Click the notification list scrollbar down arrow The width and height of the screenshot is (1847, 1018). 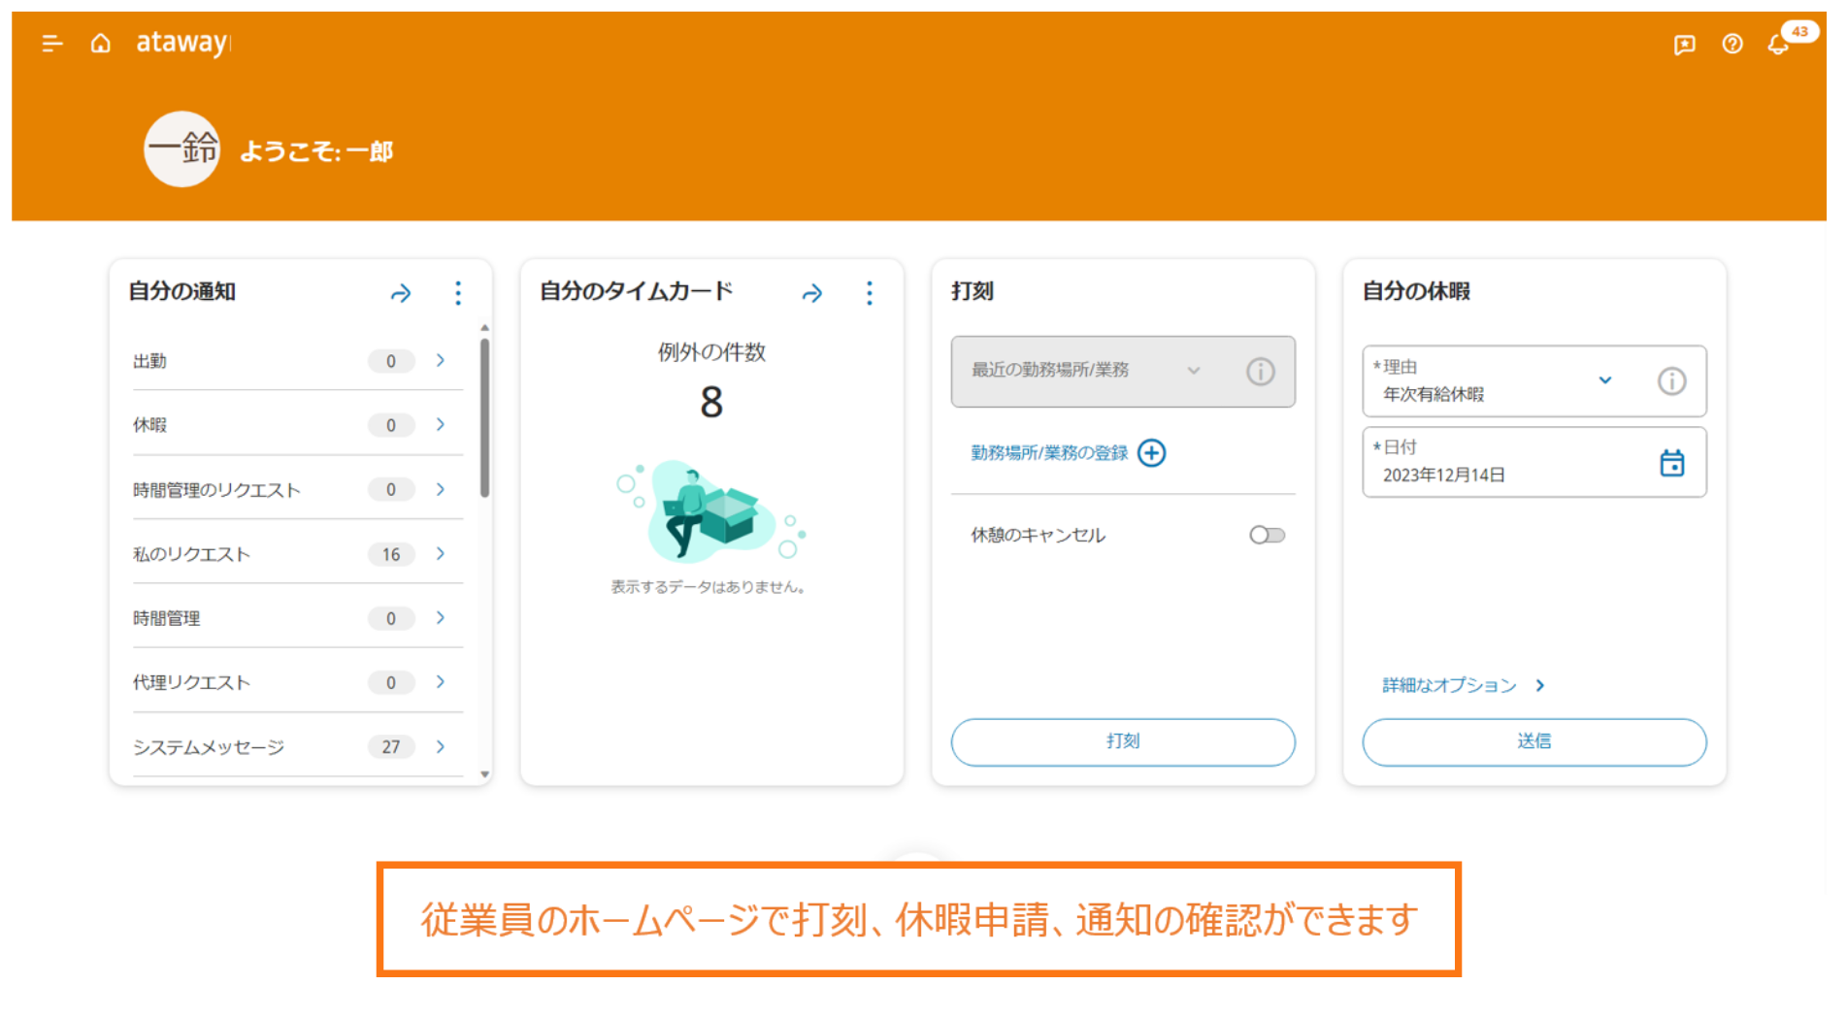pyautogui.click(x=484, y=774)
